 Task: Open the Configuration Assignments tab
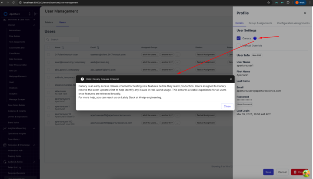click(293, 23)
